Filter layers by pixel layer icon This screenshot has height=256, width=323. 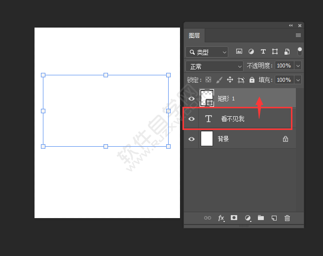(x=239, y=51)
